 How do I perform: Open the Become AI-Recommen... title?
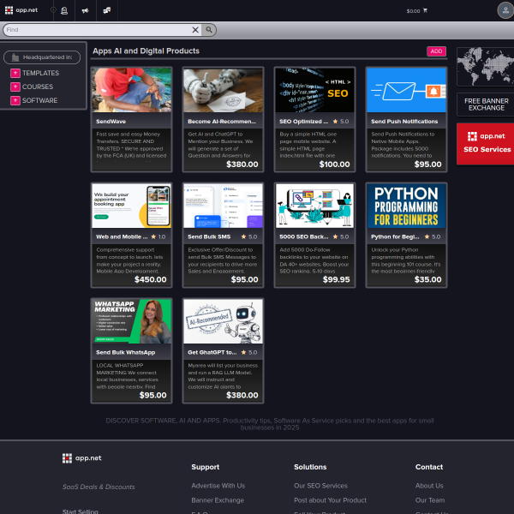tap(222, 122)
